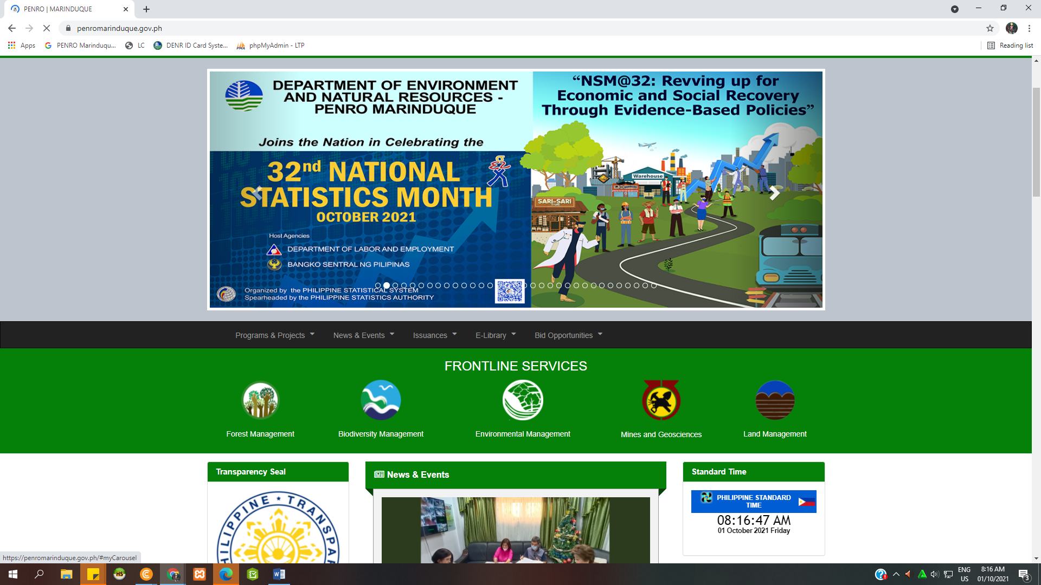Open File Explorer from taskbar
Screen dimensions: 1041x585
tap(67, 574)
